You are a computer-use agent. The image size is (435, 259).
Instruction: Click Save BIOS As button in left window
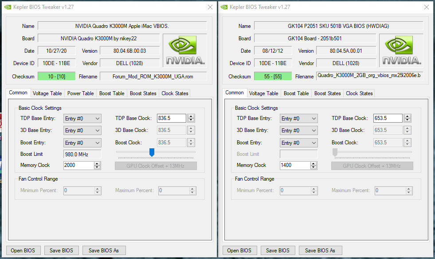(x=104, y=251)
